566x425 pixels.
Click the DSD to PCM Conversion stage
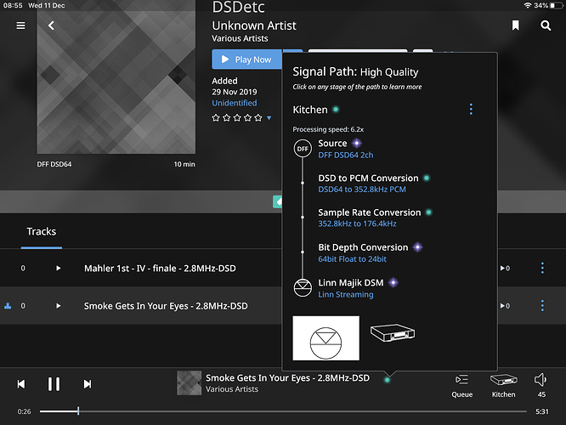[368, 178]
